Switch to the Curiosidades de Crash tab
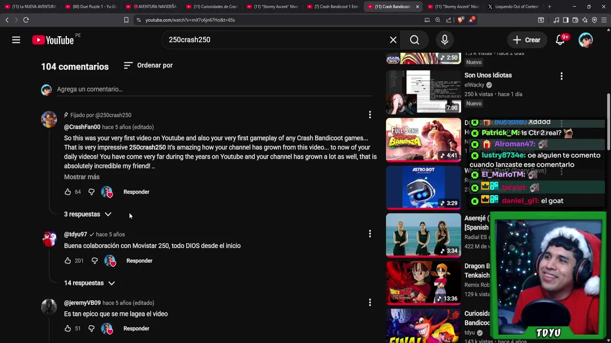 click(211, 7)
